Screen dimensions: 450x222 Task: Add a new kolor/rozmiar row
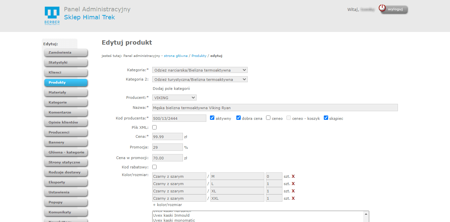pos(167,205)
